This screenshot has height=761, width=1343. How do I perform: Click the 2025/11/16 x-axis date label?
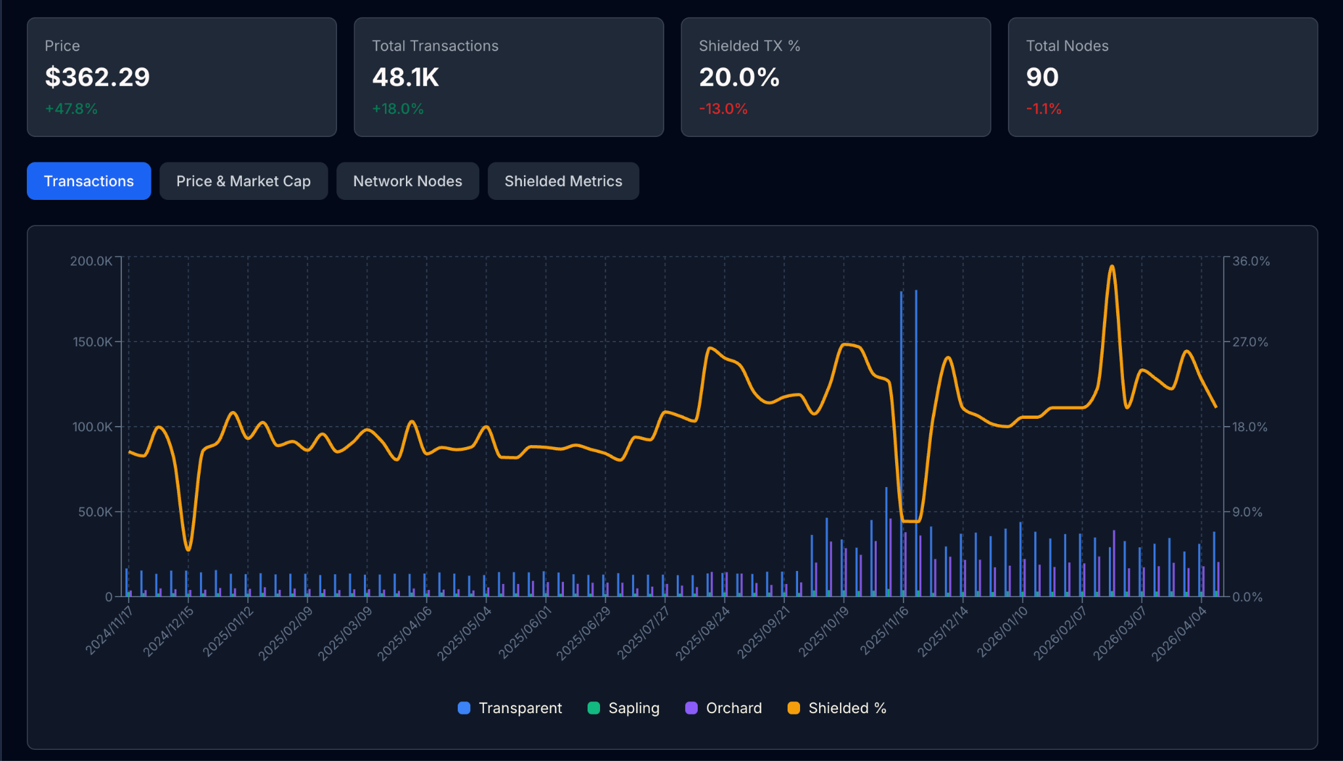coord(884,630)
